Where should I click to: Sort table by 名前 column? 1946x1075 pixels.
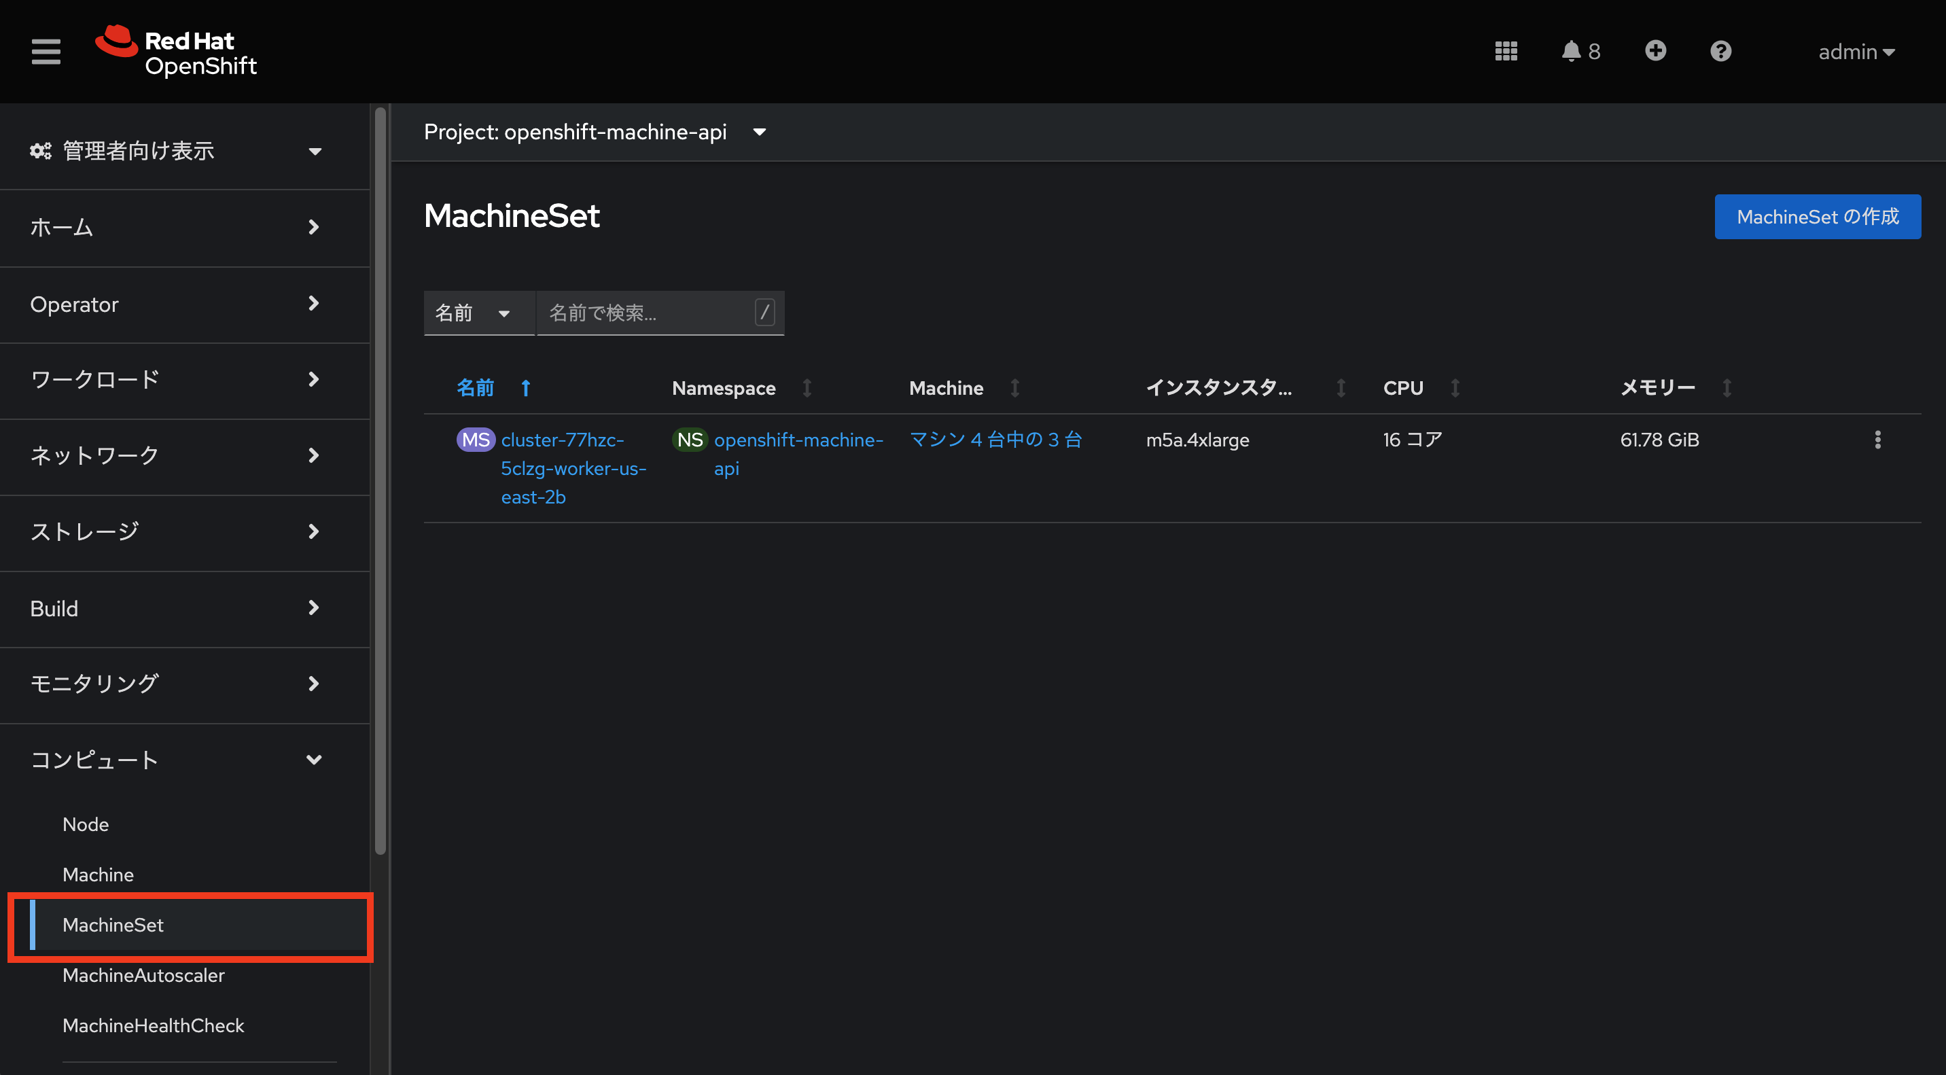(494, 388)
